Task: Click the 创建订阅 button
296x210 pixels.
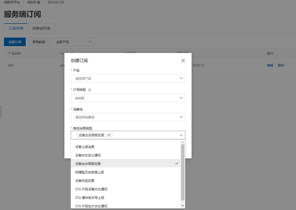Action: pos(15,42)
